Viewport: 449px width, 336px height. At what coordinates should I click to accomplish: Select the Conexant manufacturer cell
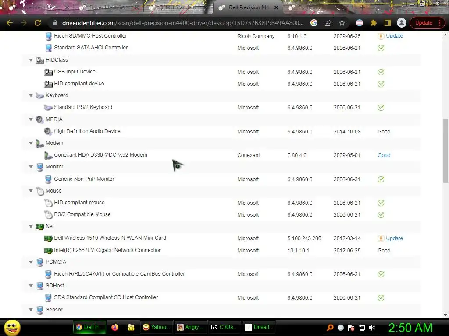(x=249, y=155)
